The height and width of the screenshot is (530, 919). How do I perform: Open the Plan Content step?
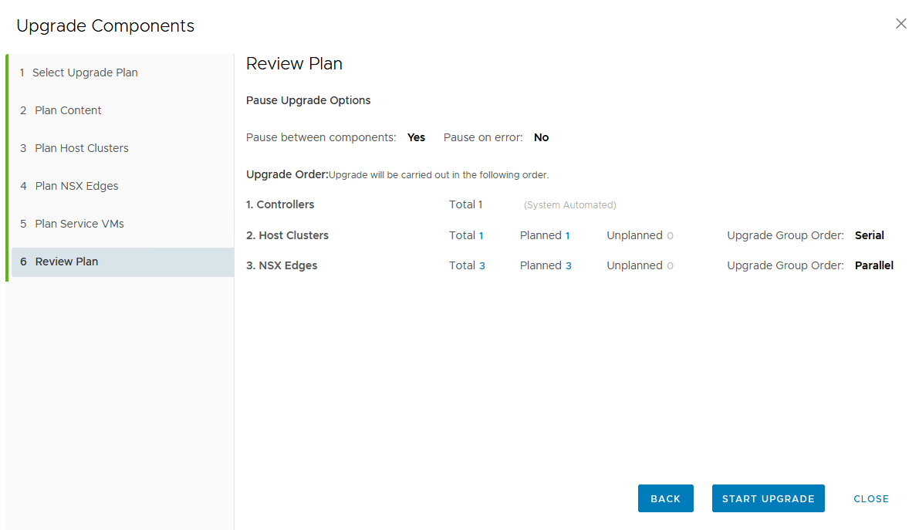(x=68, y=110)
